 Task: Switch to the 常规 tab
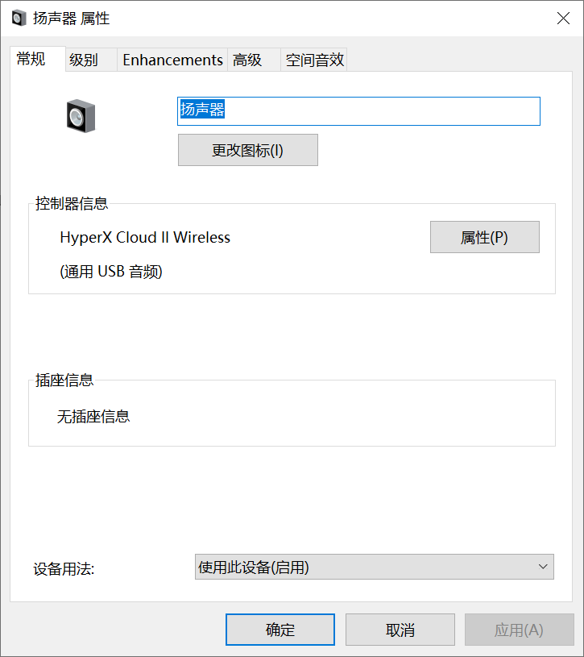click(x=31, y=59)
